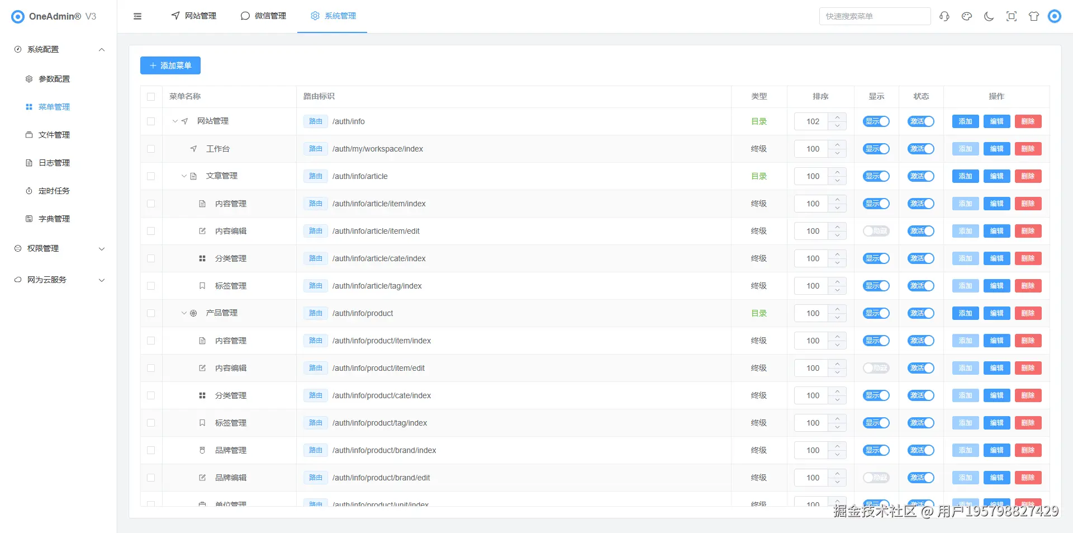Click the route text /auth/my/workspace/index

[378, 149]
